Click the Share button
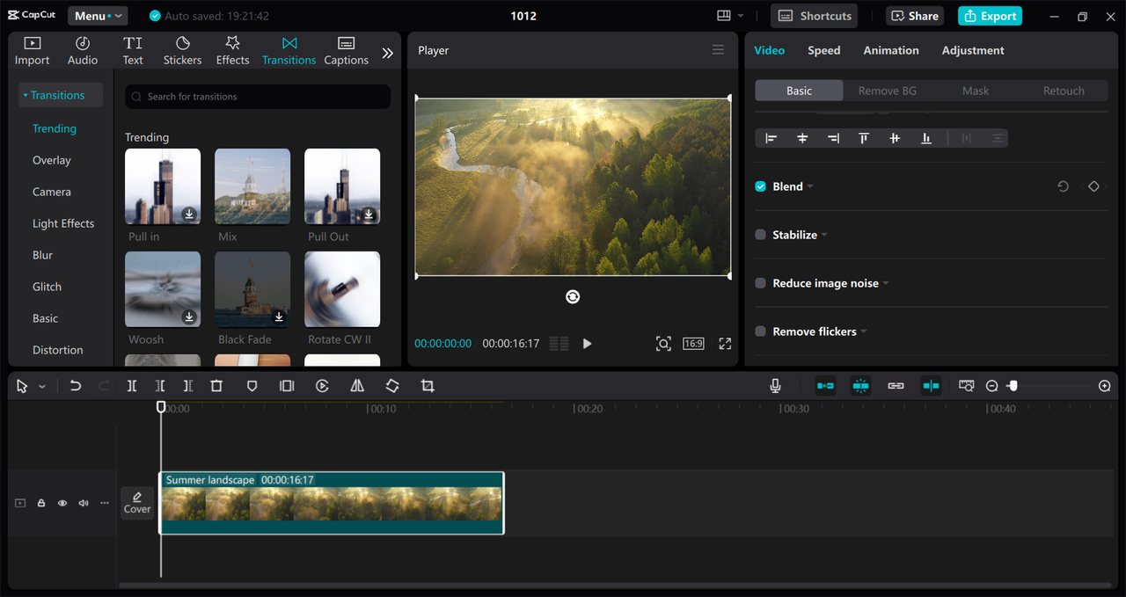Screen dimensions: 1126x597 (915, 16)
